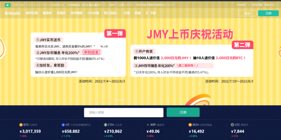
Task: Click the XRP coin icon
Action: pyautogui.click(x=148, y=125)
